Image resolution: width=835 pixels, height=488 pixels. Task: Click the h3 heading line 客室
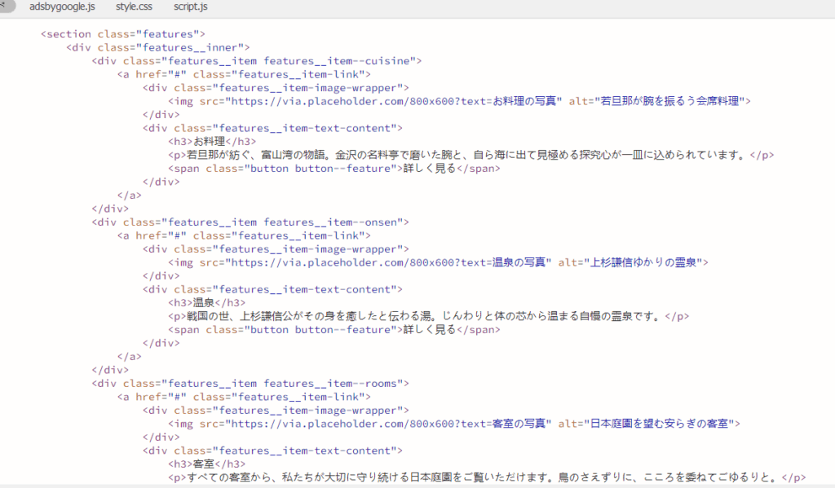click(206, 464)
